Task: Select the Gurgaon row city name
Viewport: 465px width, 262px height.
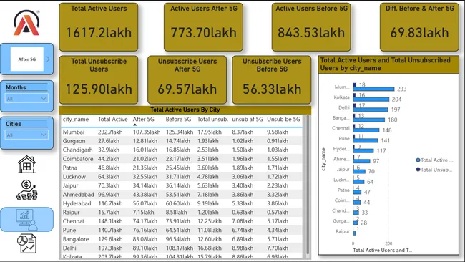Action: (x=74, y=141)
